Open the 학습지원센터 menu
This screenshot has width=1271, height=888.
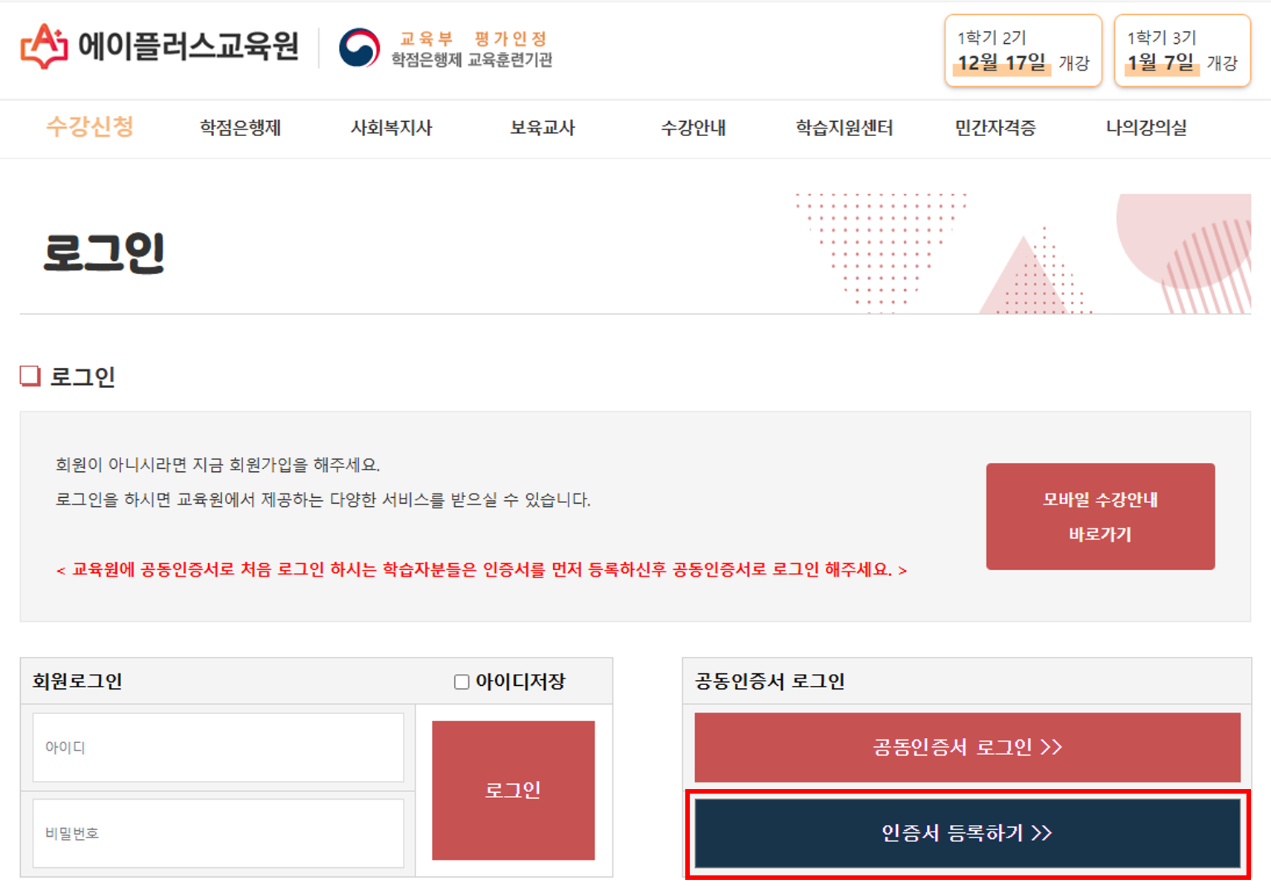[x=844, y=128]
